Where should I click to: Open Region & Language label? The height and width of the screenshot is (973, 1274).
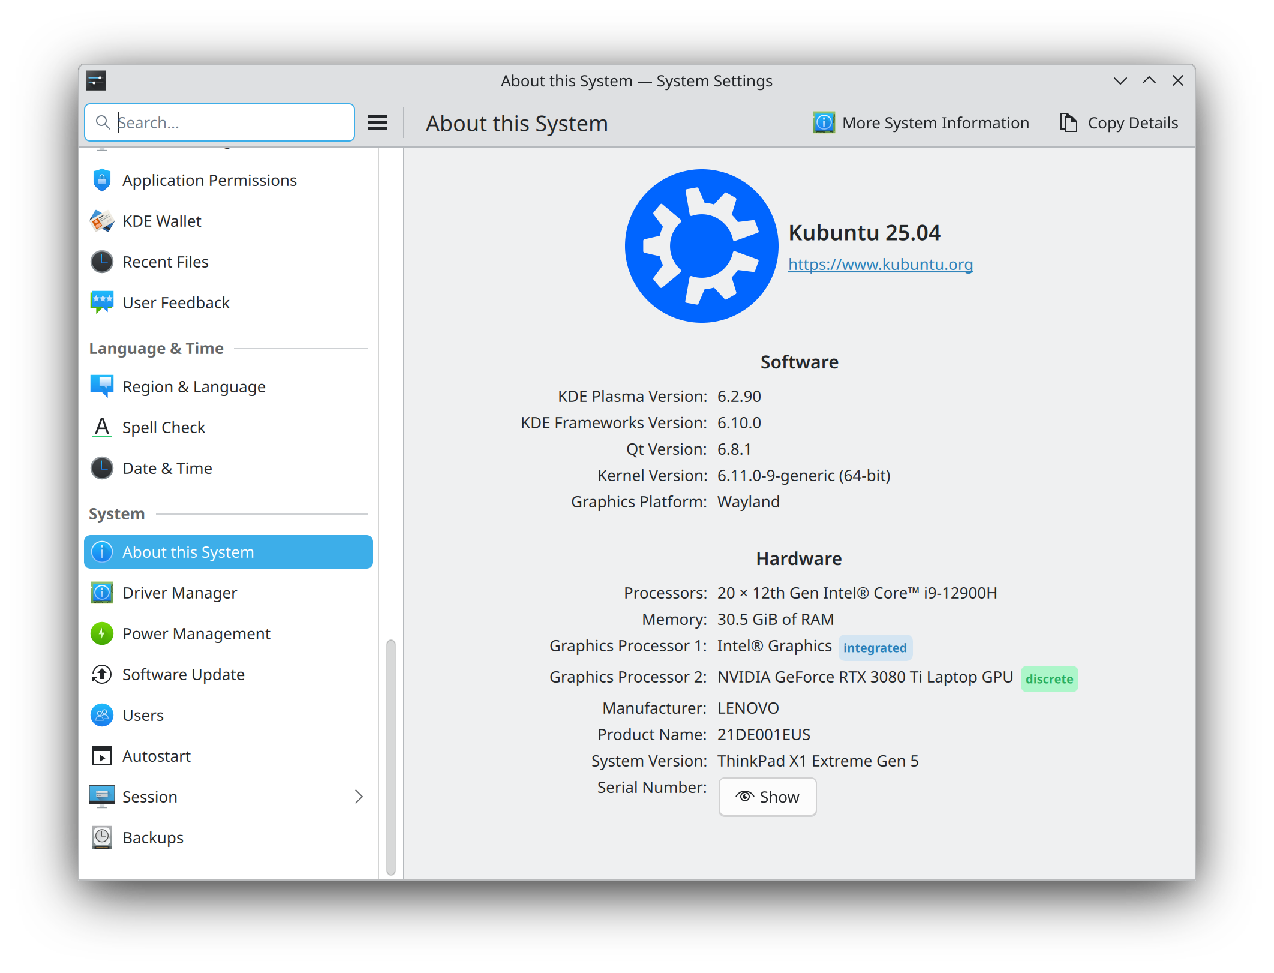click(194, 386)
